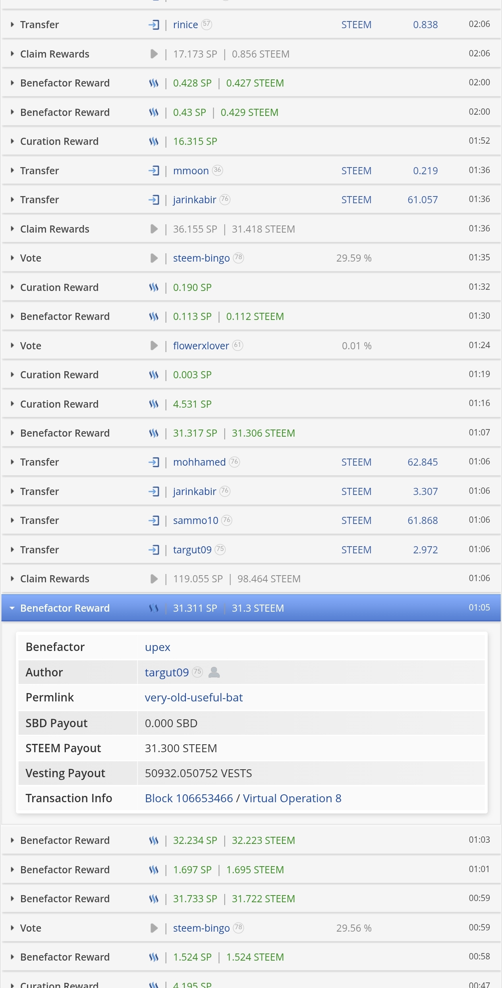Click Steem logo beside 32.234 SP reward
Viewport: 502px width, 988px height.
coord(154,840)
